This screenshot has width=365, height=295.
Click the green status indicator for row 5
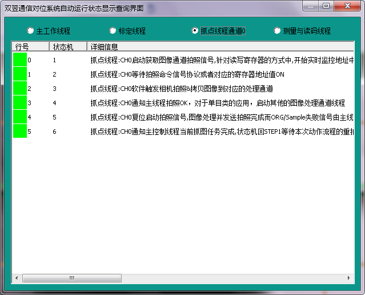[20, 131]
